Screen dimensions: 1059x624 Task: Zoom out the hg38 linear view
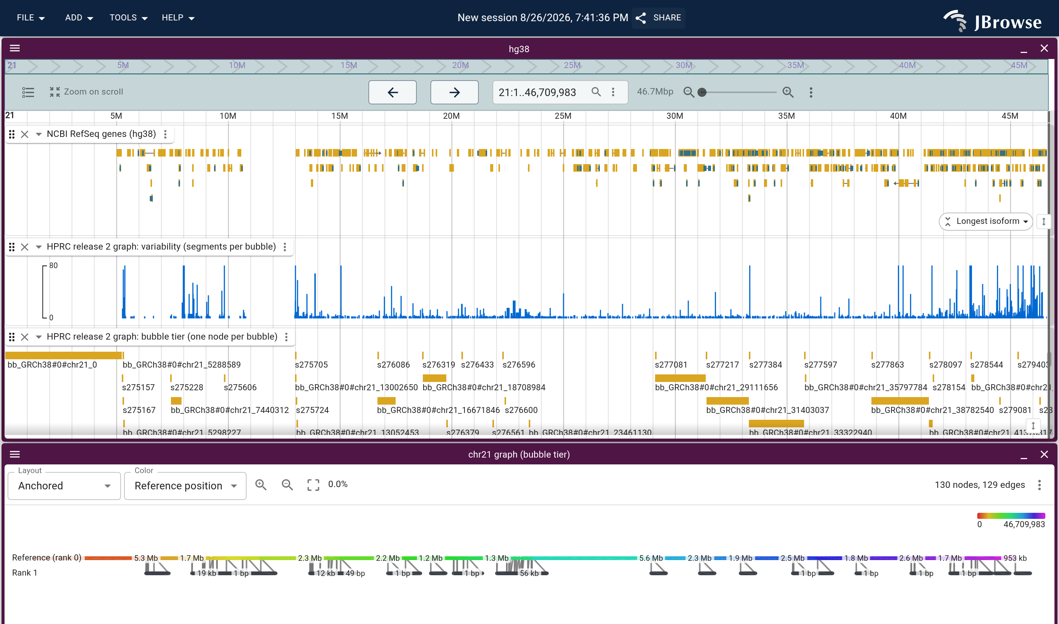[689, 92]
